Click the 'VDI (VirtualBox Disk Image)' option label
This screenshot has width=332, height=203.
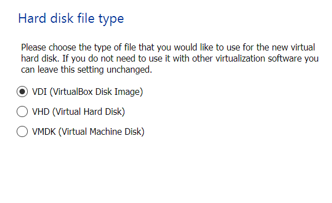tap(88, 92)
